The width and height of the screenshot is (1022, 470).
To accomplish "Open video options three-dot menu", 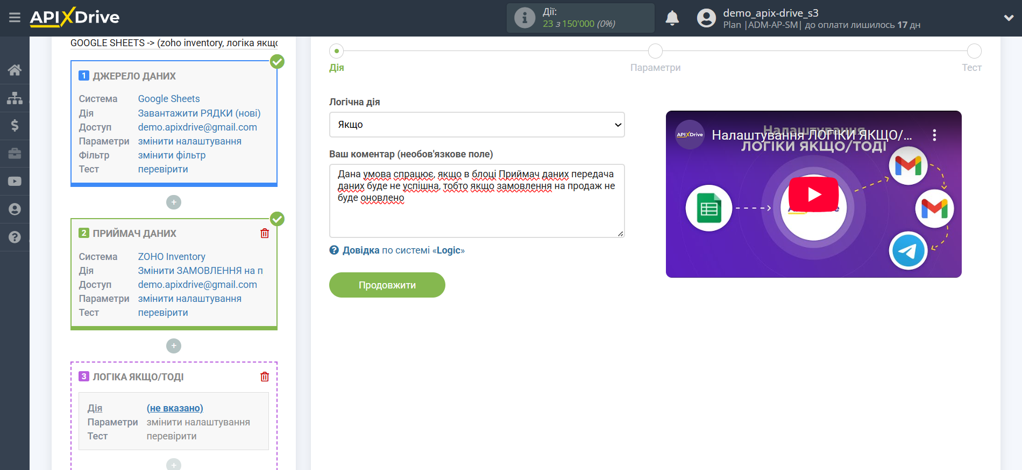I will coord(934,135).
